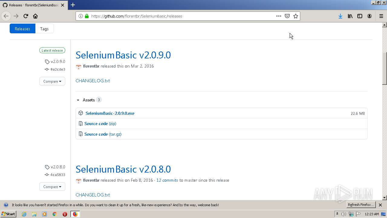Screen dimensions: 387x218
Task: Open the SeleniumBasic v2.0.9.0 release title
Action: coord(123,55)
